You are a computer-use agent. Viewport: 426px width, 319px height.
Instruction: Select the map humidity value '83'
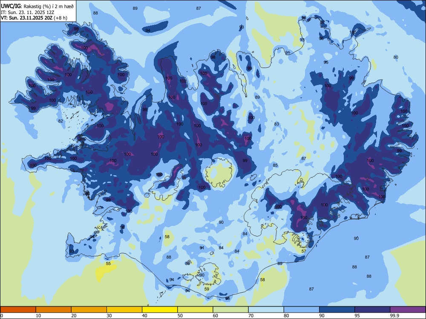tap(276, 124)
